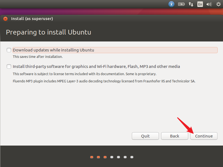Close the Install (as superuser) window
The image size is (223, 167).
(5, 19)
